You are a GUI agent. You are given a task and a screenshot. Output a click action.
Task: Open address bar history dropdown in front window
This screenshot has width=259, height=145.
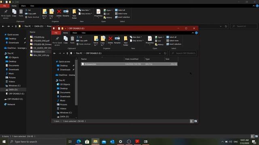coord(160,53)
